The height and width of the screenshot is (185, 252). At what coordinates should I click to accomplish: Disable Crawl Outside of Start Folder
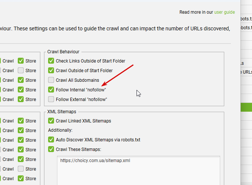(x=51, y=71)
